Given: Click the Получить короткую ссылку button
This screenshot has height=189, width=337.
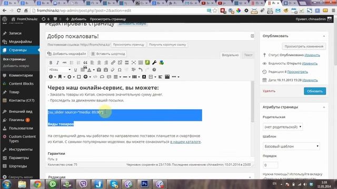Looking at the screenshot, I should click(x=167, y=45).
